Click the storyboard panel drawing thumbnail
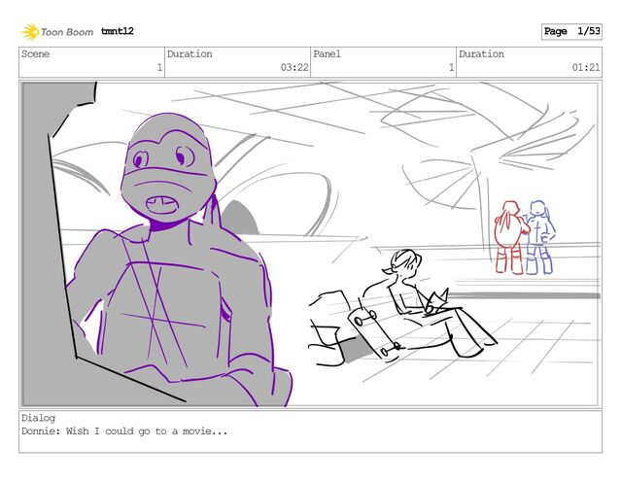Viewport: 622px width, 481px height. click(x=310, y=244)
